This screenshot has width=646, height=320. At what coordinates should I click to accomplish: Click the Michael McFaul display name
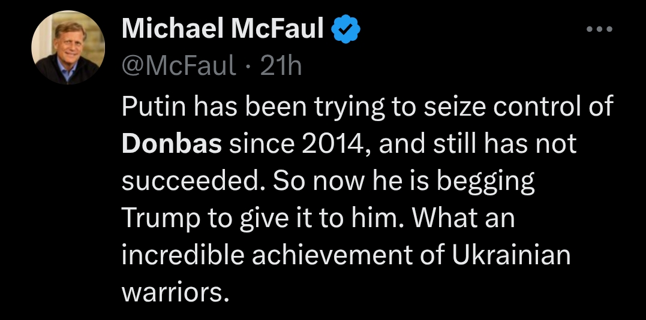[223, 29]
